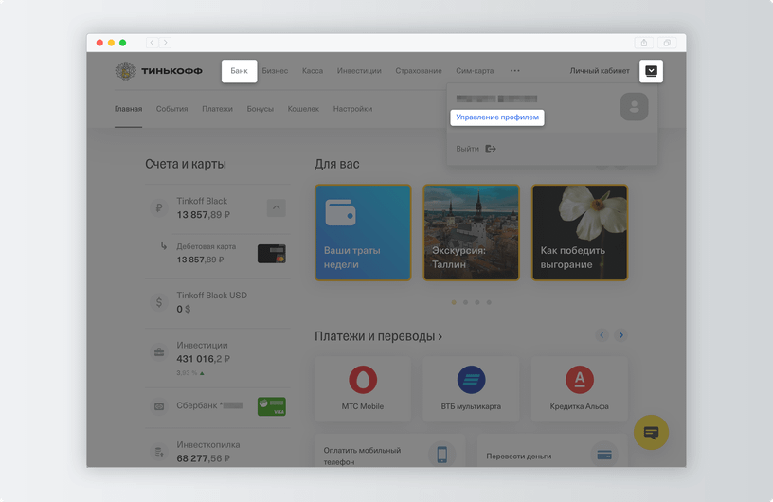This screenshot has height=502, width=773.
Task: Click browser back arrow
Action: point(152,43)
